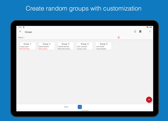Viewport: 168px width, 121px height.
Task: Select student Jeremy Banks
Action: point(101,49)
